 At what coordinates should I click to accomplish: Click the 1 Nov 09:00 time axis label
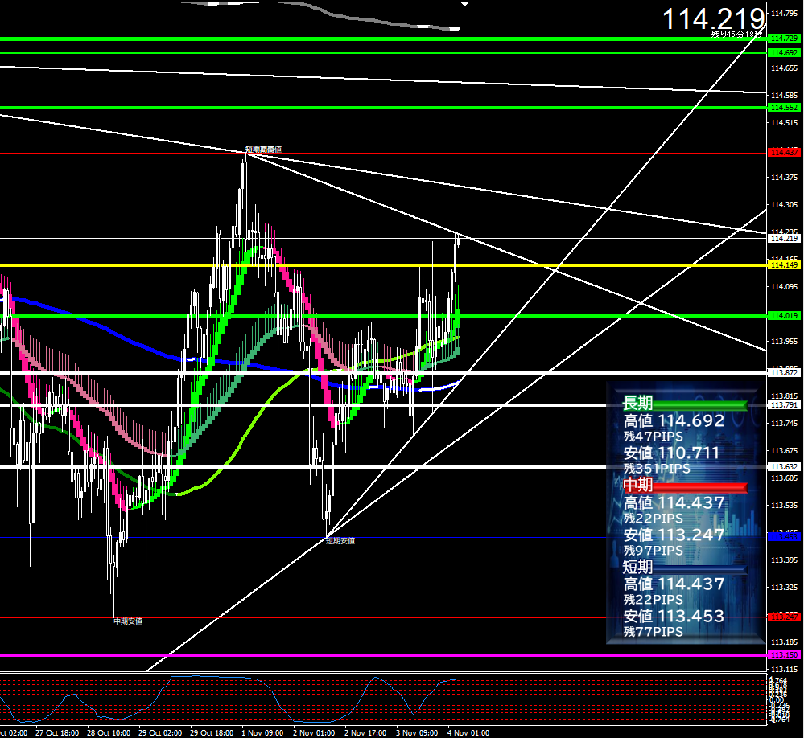[262, 733]
